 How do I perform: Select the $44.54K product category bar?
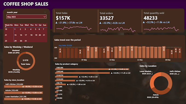pyautogui.click(x=82, y=73)
